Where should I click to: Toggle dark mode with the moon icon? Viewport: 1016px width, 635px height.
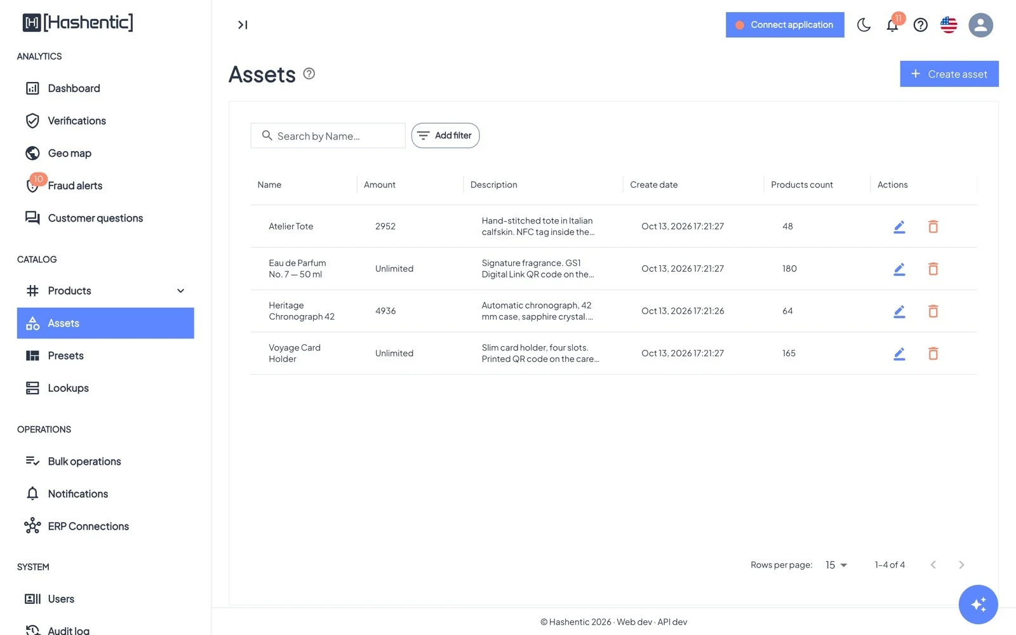click(x=864, y=25)
